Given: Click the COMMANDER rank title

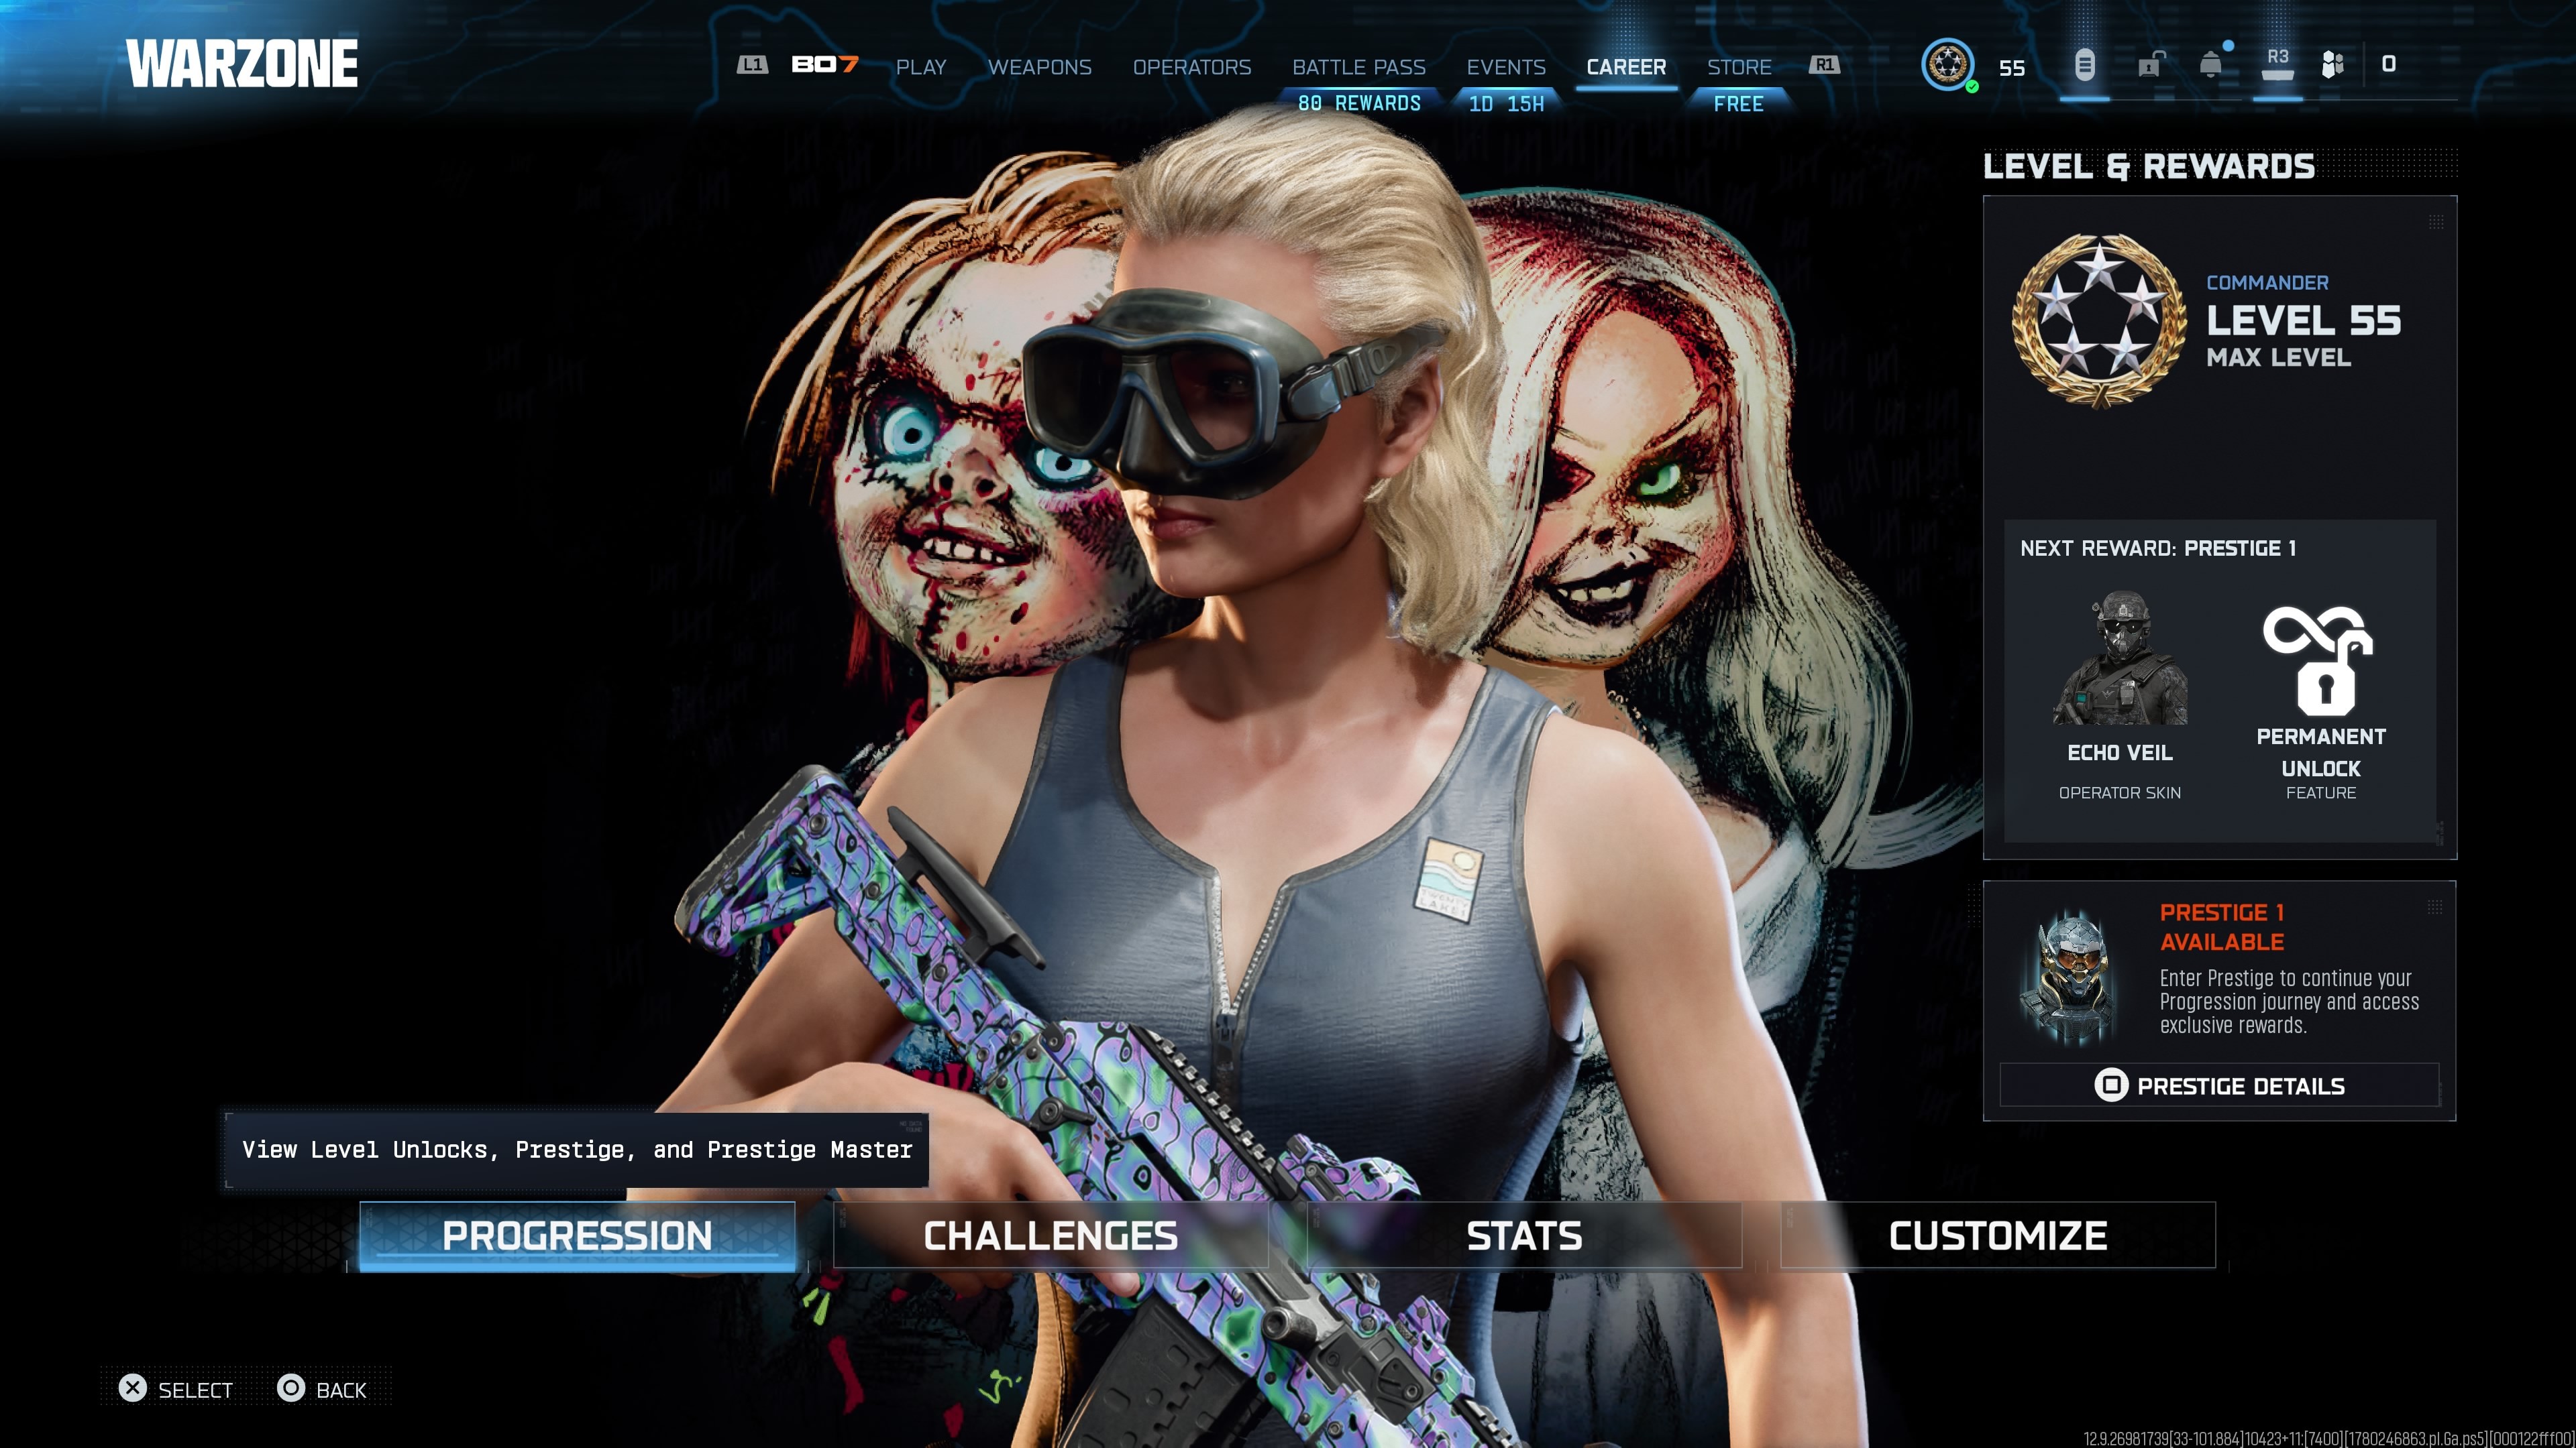Looking at the screenshot, I should click(x=2267, y=283).
